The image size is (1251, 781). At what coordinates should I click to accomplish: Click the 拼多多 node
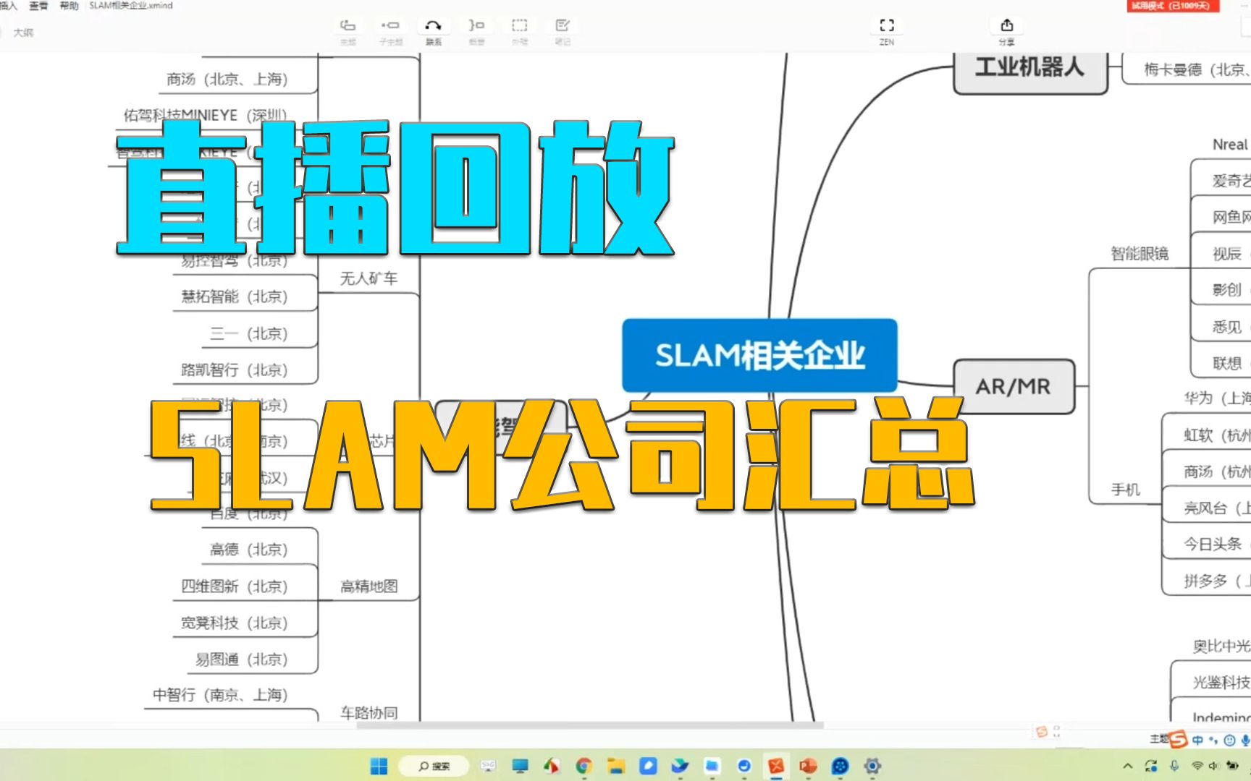pyautogui.click(x=1217, y=581)
